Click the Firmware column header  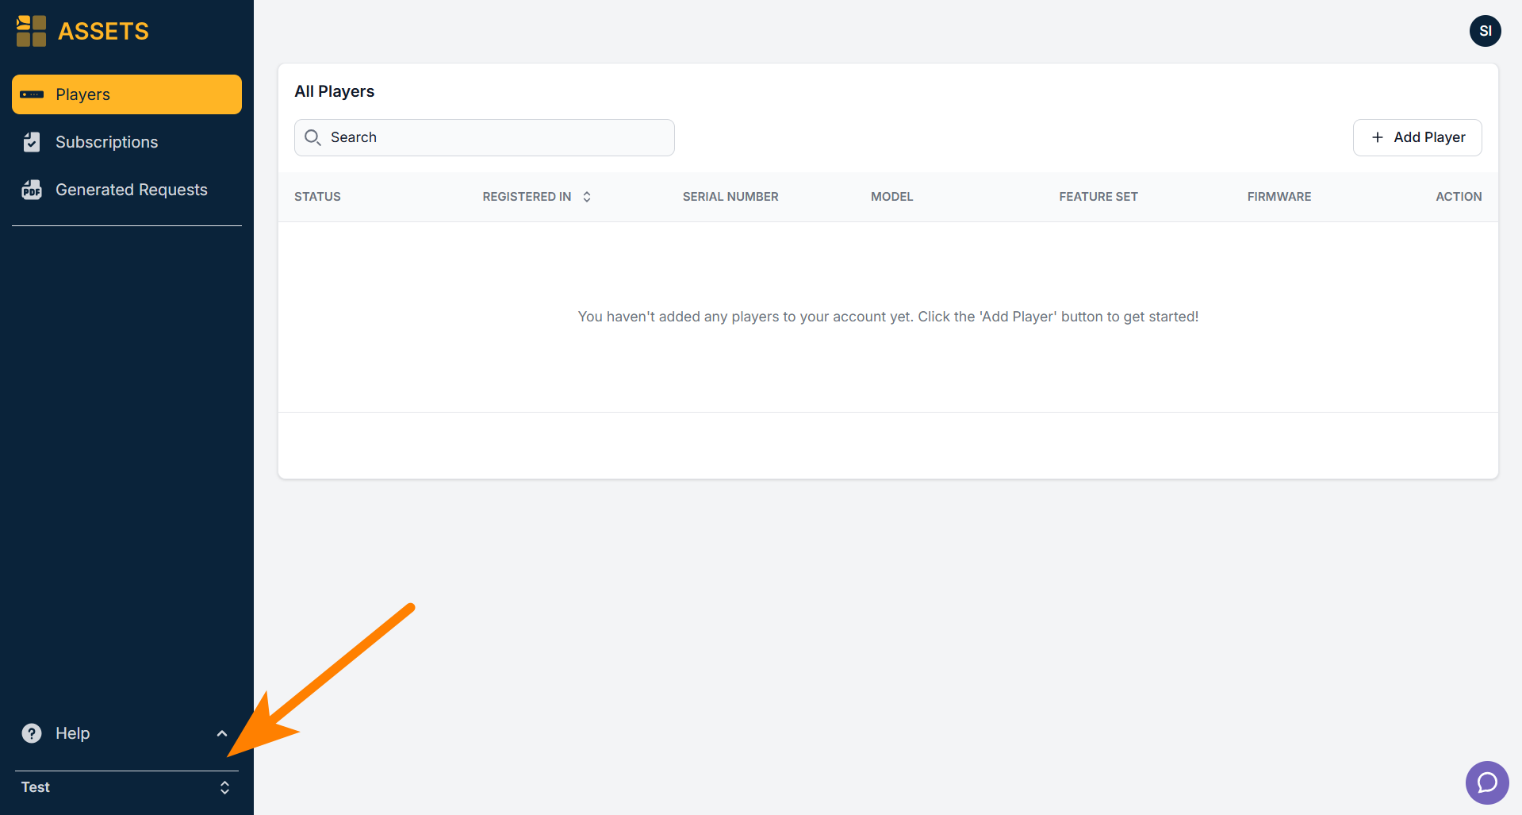tap(1279, 197)
